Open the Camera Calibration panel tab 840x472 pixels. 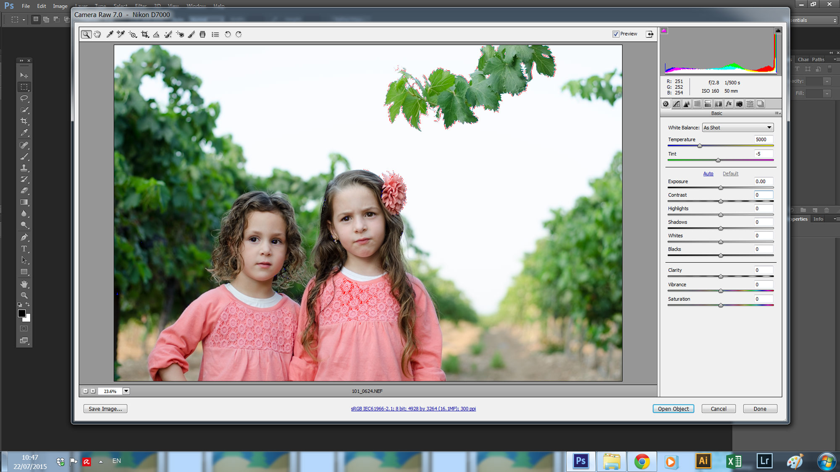(x=739, y=104)
